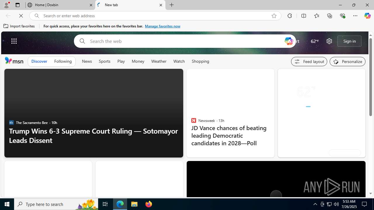
Task: Open the Play menu item
Action: click(x=121, y=61)
